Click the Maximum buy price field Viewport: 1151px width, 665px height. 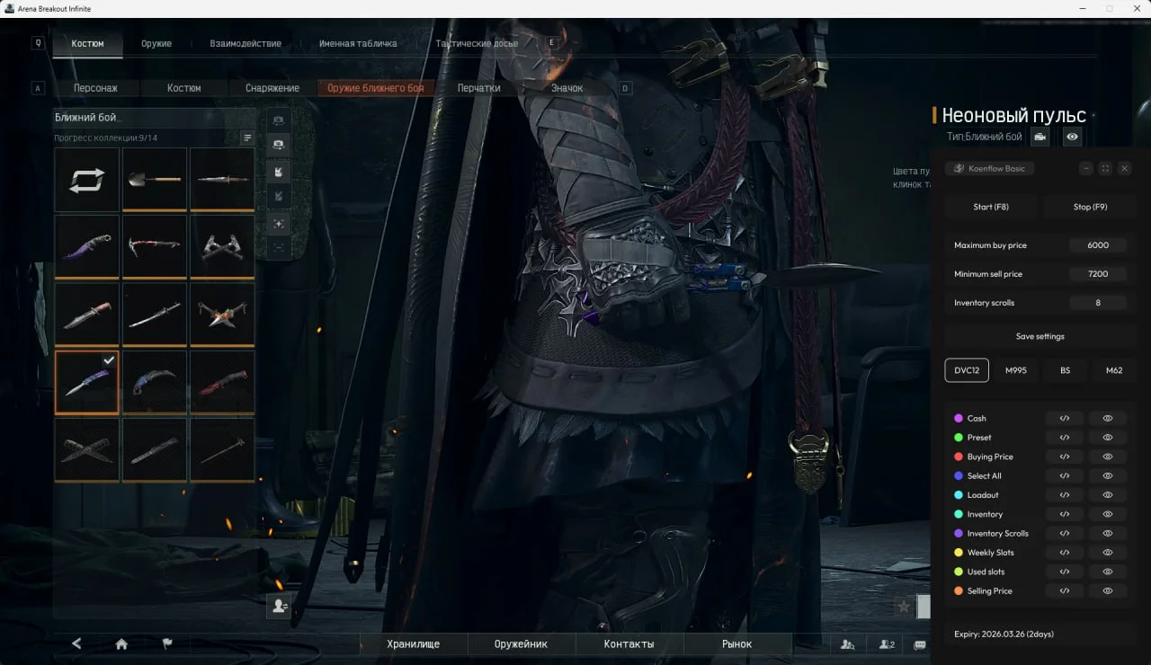click(x=1097, y=245)
